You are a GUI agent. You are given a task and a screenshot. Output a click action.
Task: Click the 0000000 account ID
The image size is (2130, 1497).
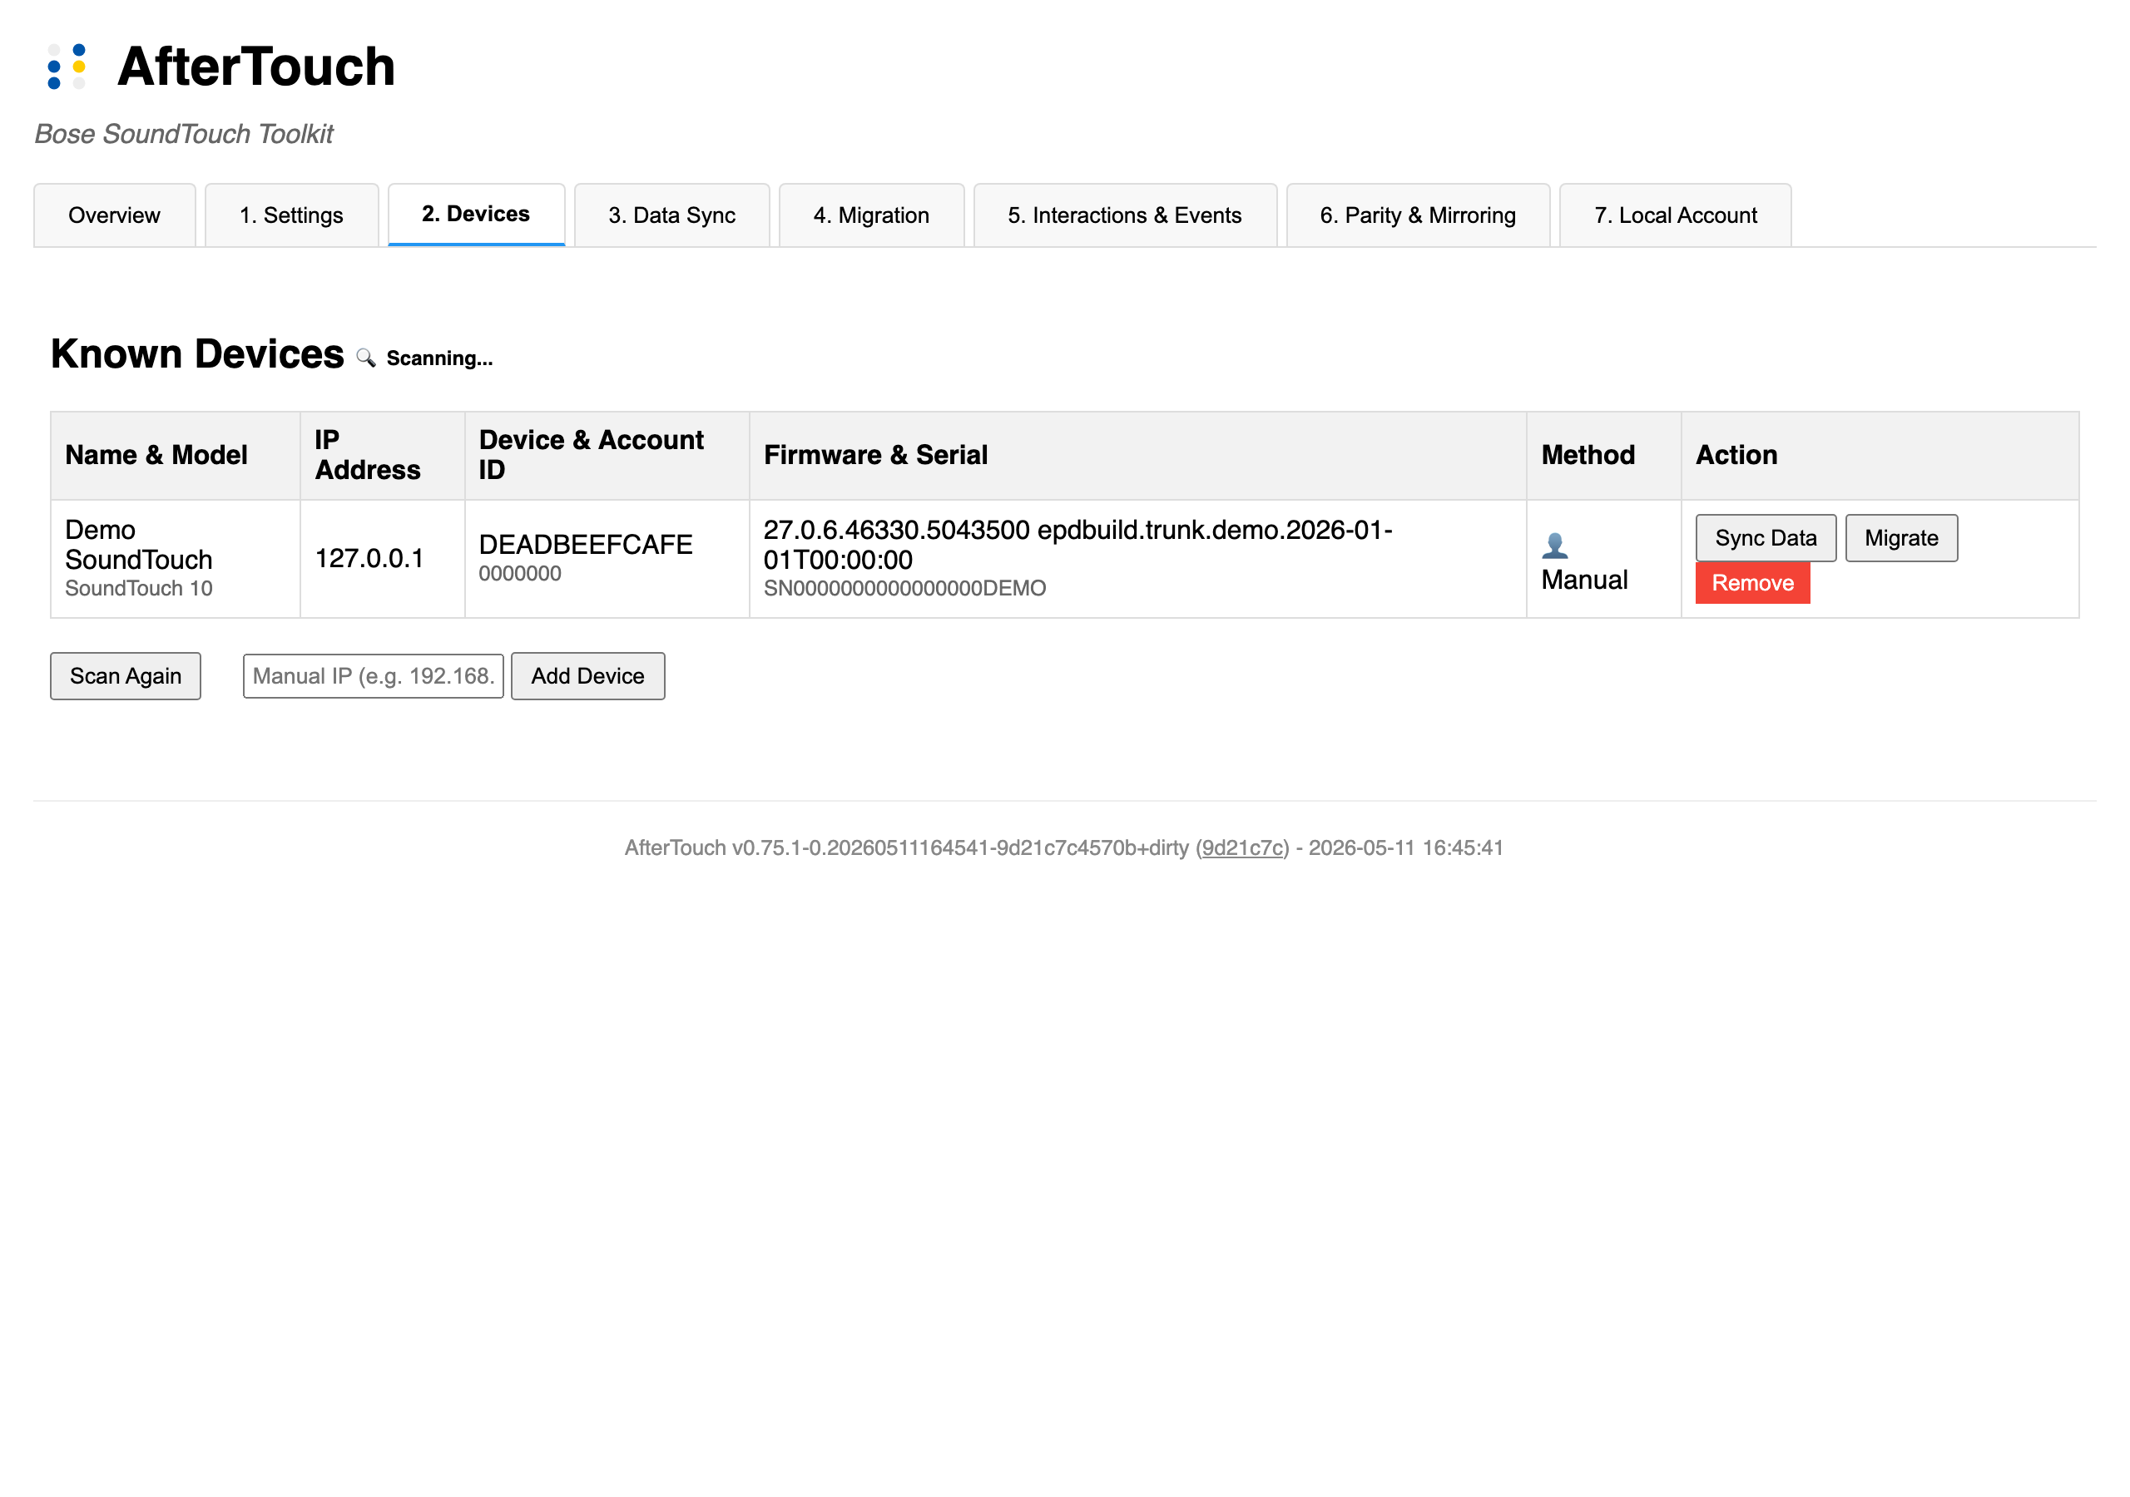click(519, 573)
